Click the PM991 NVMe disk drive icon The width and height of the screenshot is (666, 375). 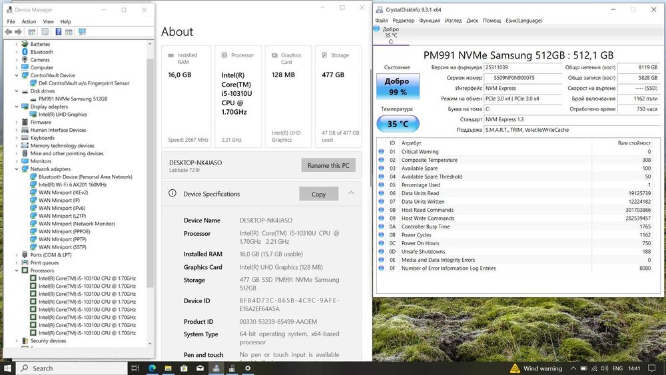point(33,99)
